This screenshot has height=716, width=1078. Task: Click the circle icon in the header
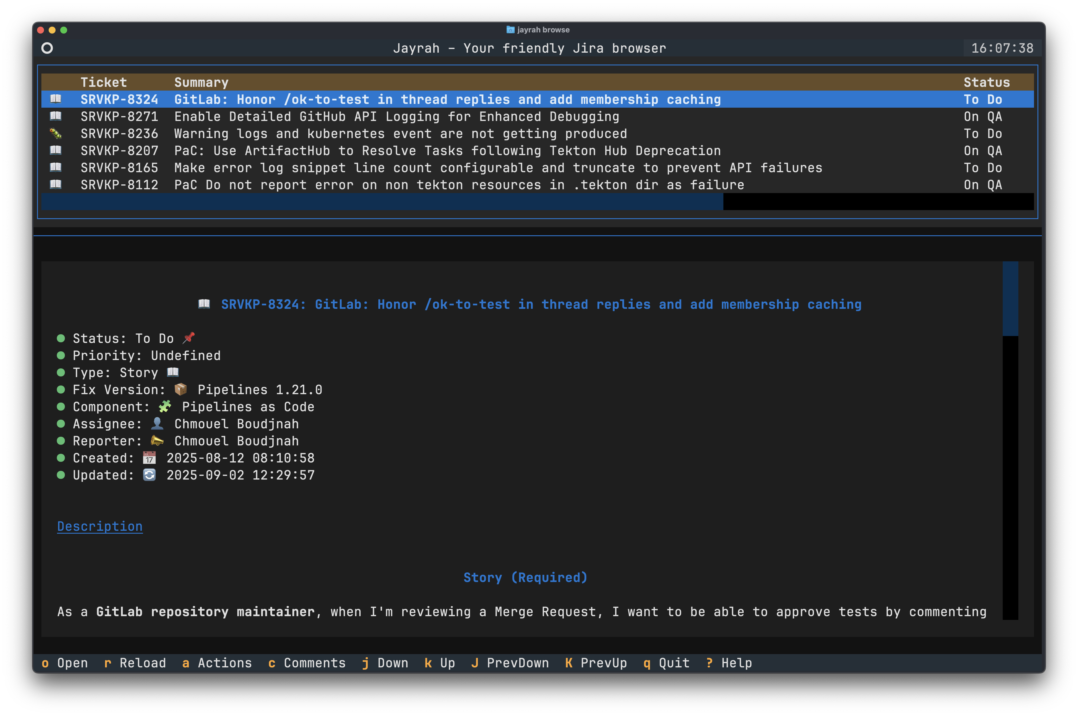click(47, 48)
